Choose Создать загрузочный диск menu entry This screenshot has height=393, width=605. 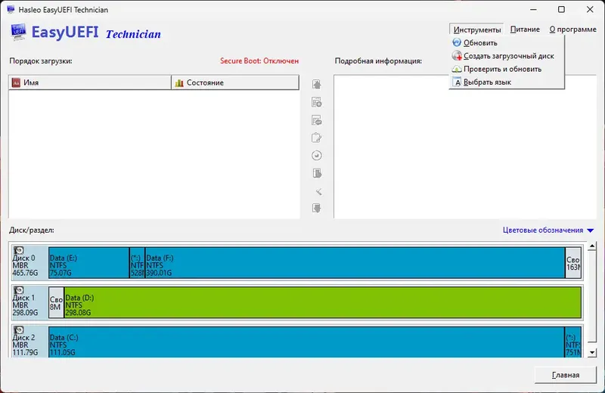coord(507,56)
